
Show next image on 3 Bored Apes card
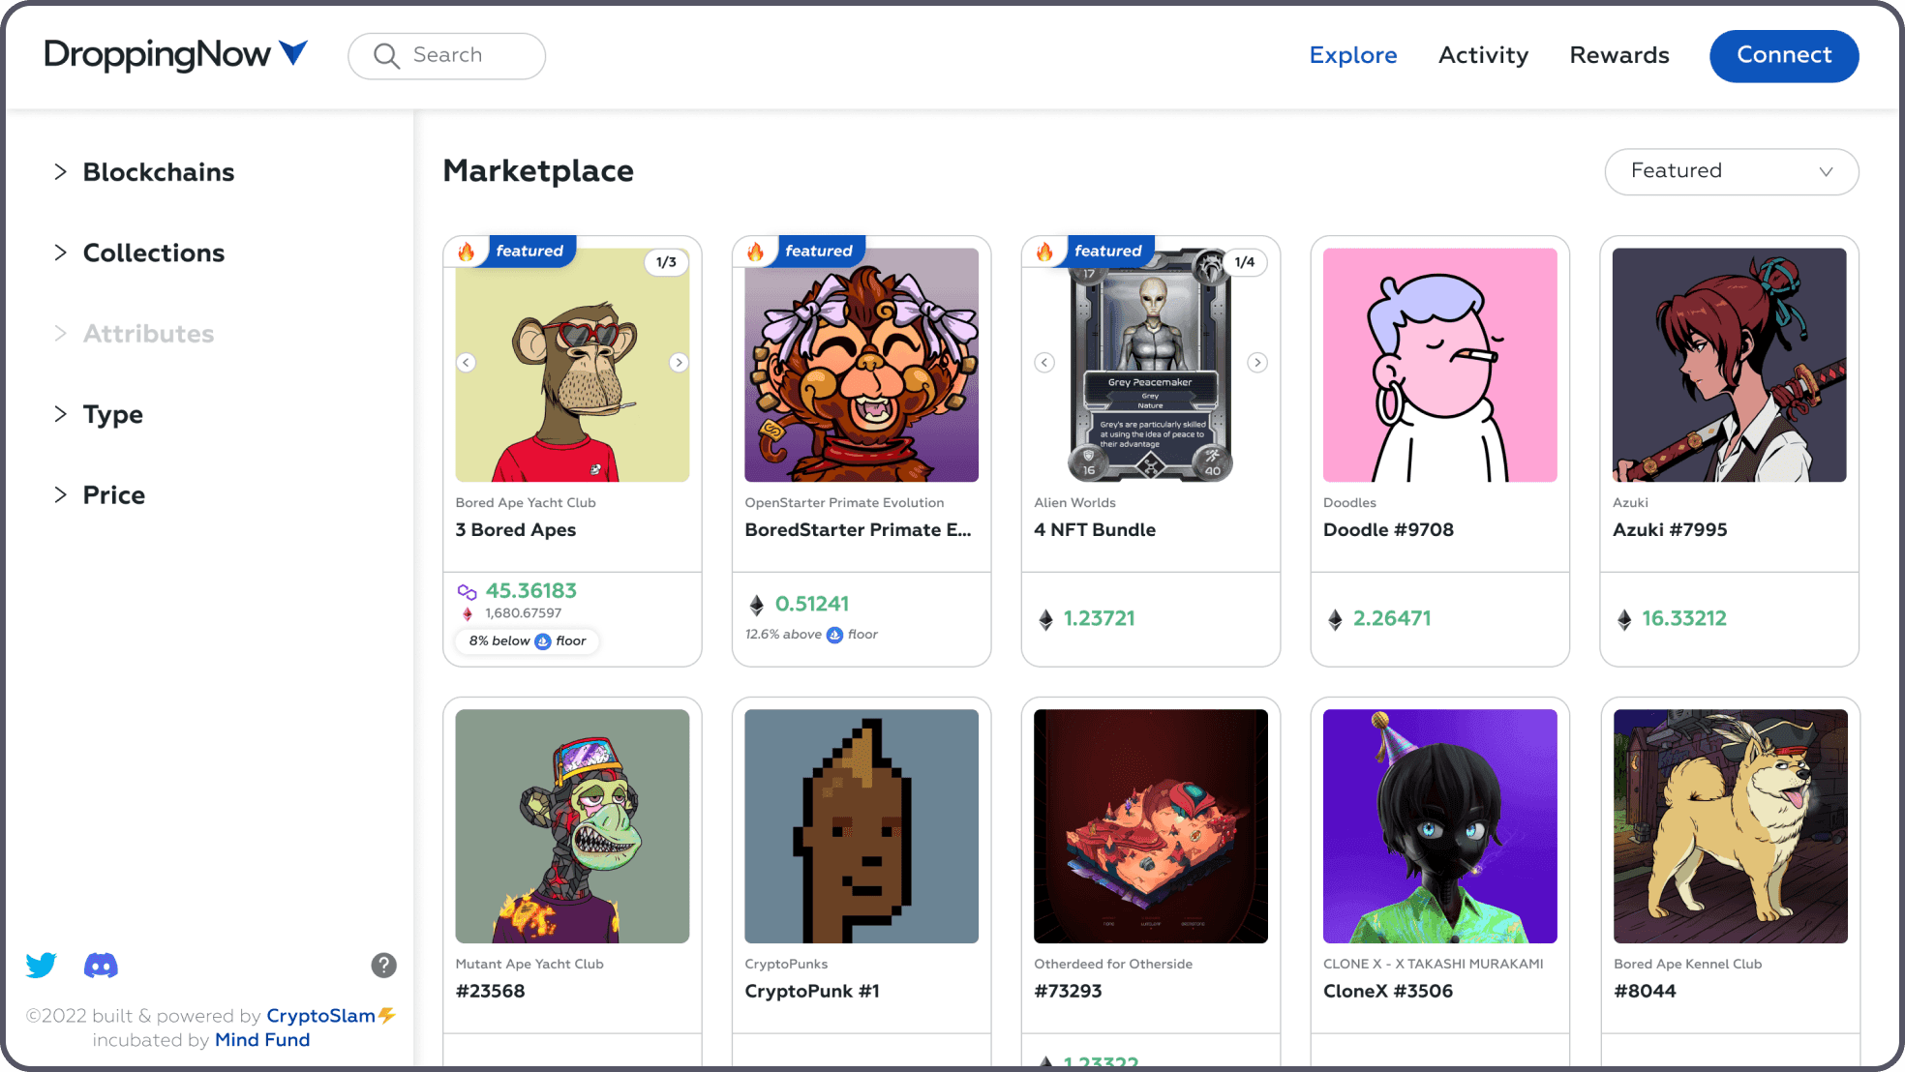(x=679, y=362)
